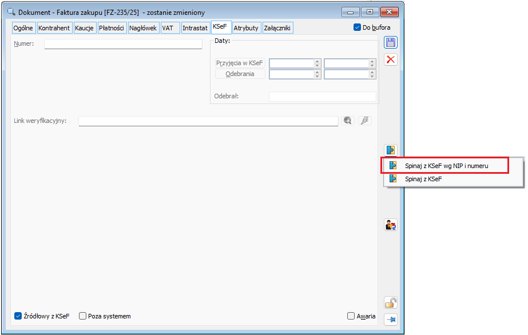The height and width of the screenshot is (335, 528).
Task: Maximize the Faktura zakupu window
Action: 370,12
